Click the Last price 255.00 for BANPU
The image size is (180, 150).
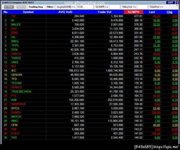[156, 113]
